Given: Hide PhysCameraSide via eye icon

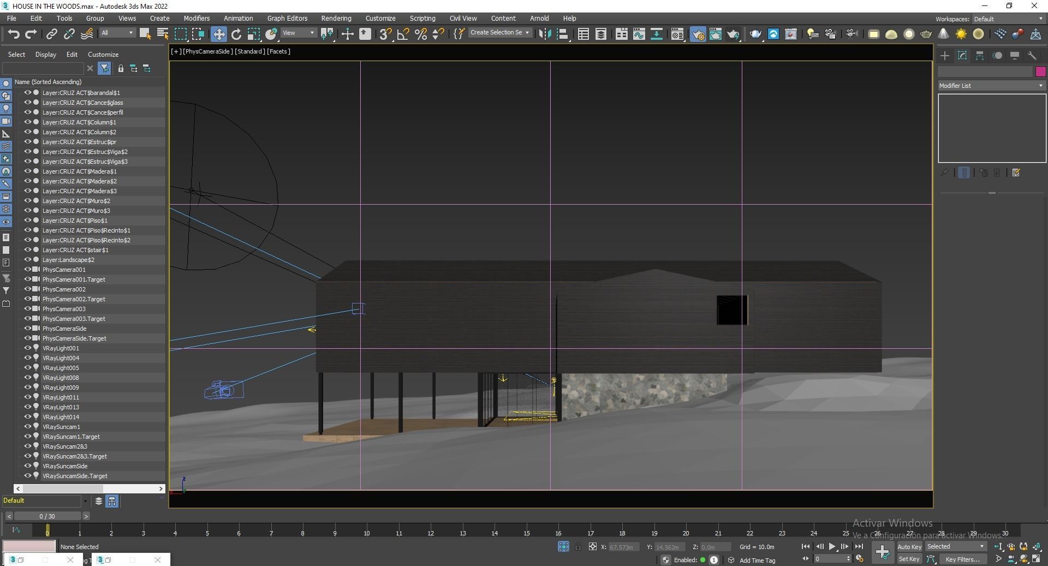Looking at the screenshot, I should point(27,329).
